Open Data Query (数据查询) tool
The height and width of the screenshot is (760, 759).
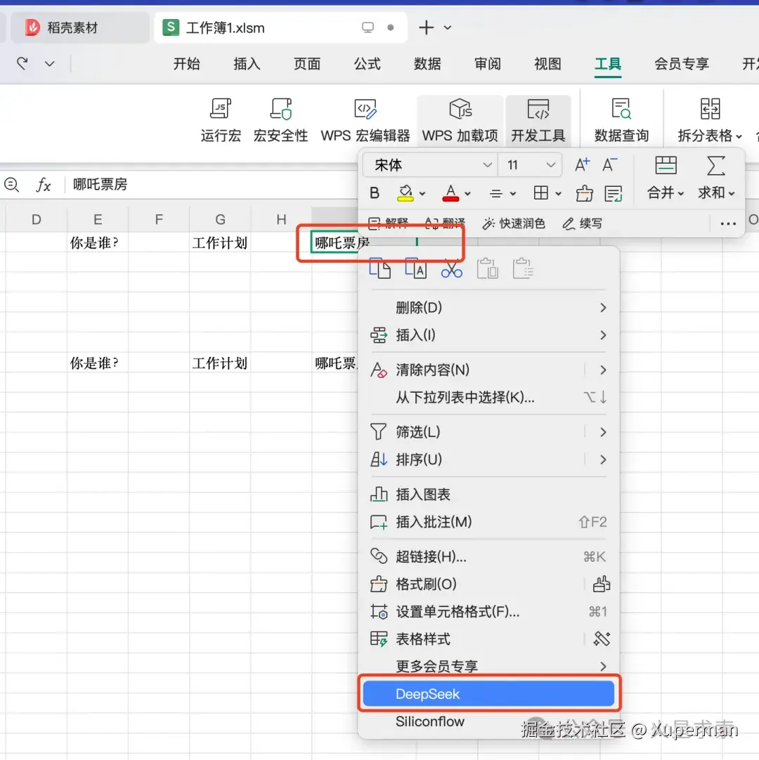point(621,120)
